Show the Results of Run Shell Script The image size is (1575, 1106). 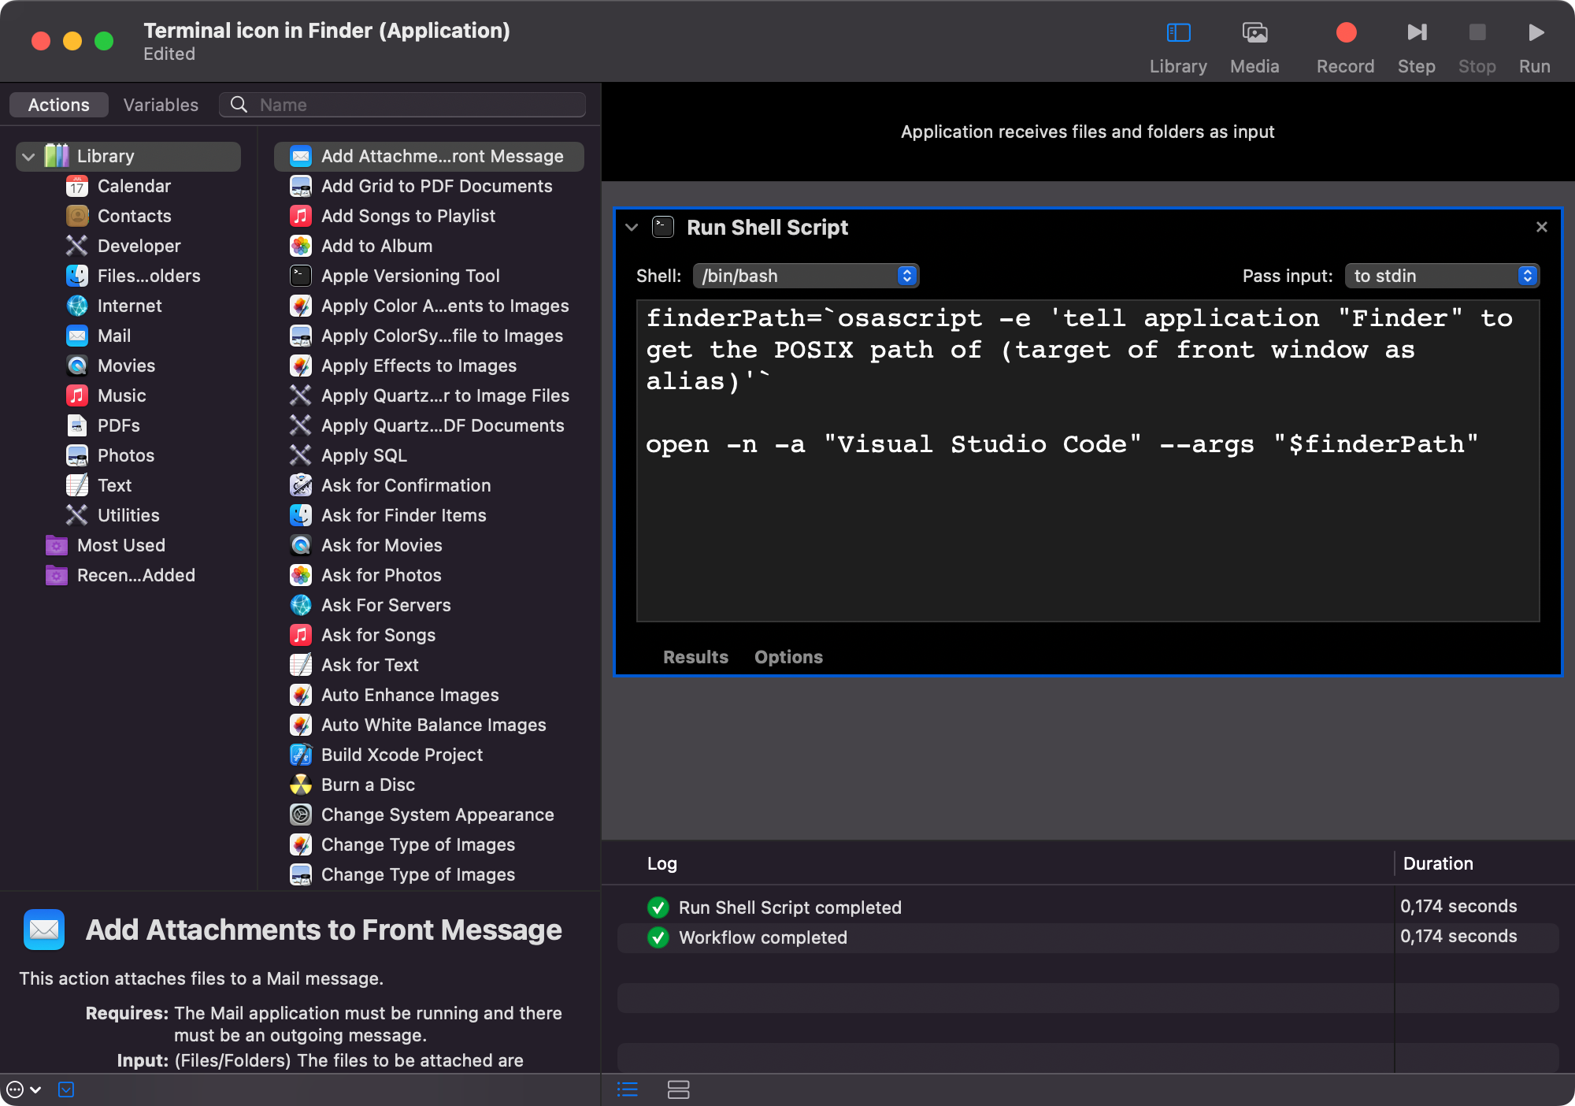(695, 657)
